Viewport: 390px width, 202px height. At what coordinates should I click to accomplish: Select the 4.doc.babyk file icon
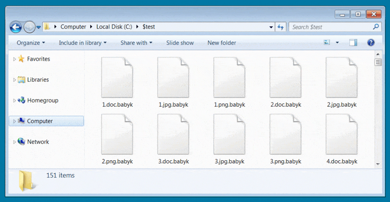[x=342, y=134]
